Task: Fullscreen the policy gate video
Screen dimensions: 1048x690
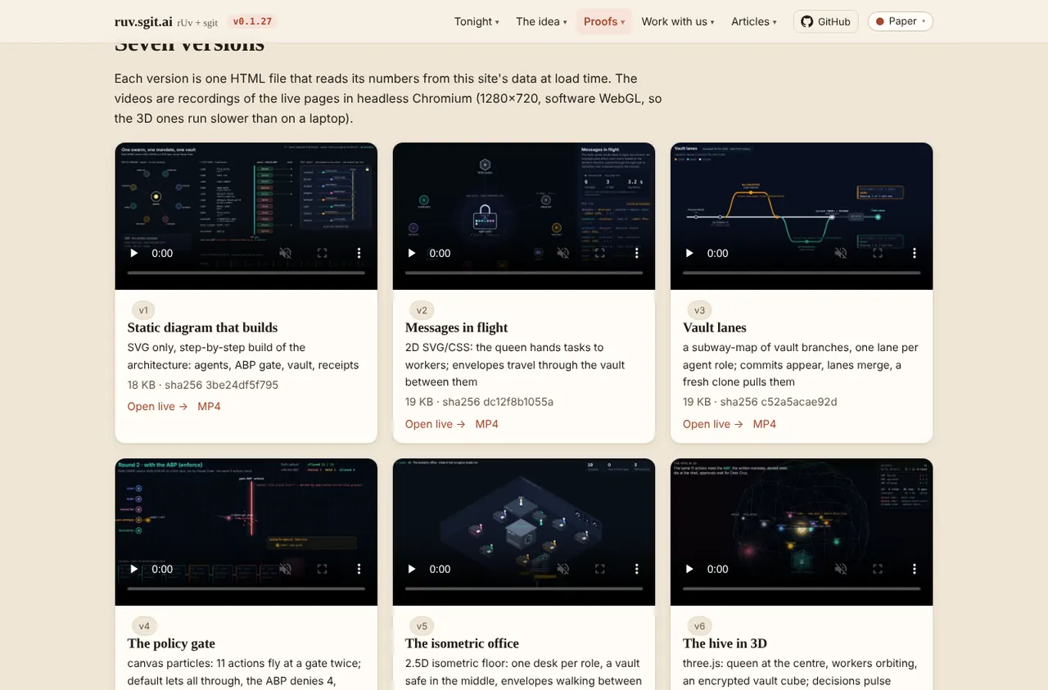Action: click(x=322, y=569)
